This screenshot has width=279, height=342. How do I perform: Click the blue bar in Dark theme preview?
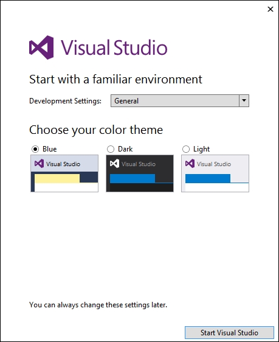[133, 178]
